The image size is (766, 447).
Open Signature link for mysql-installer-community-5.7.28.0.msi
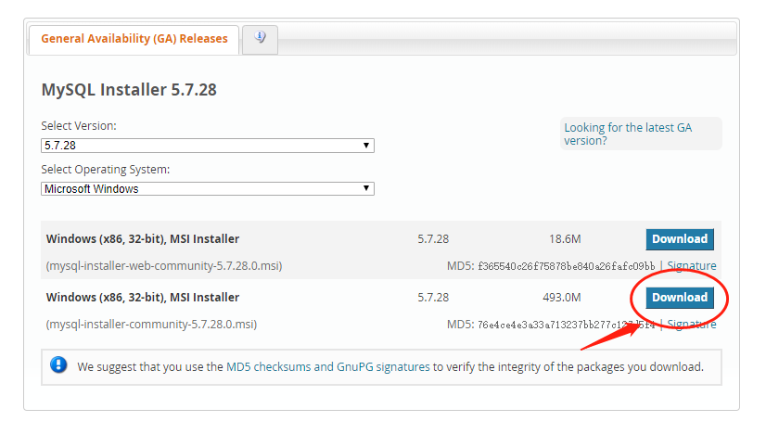pyautogui.click(x=692, y=325)
